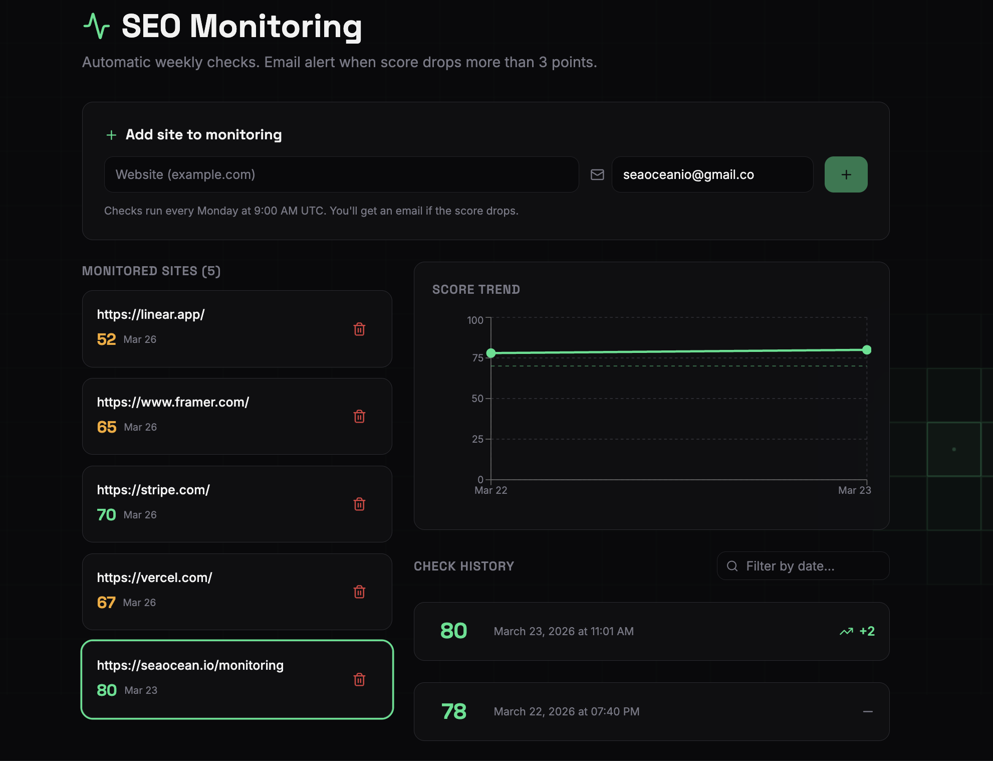Select the https://linear.app/ site card
Image resolution: width=993 pixels, height=761 pixels.
click(237, 329)
